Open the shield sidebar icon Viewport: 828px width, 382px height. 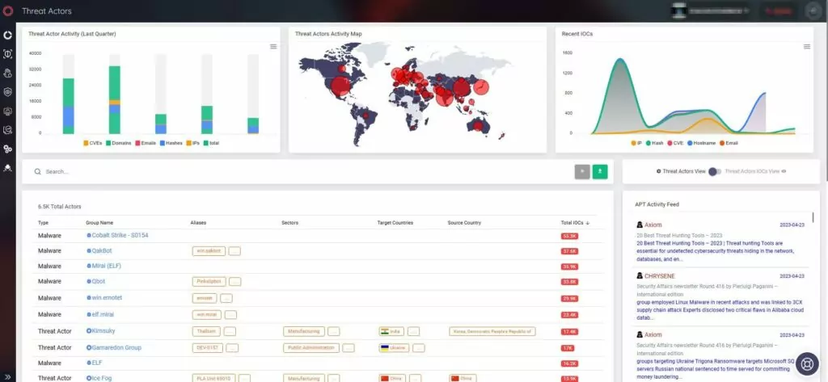tap(7, 92)
